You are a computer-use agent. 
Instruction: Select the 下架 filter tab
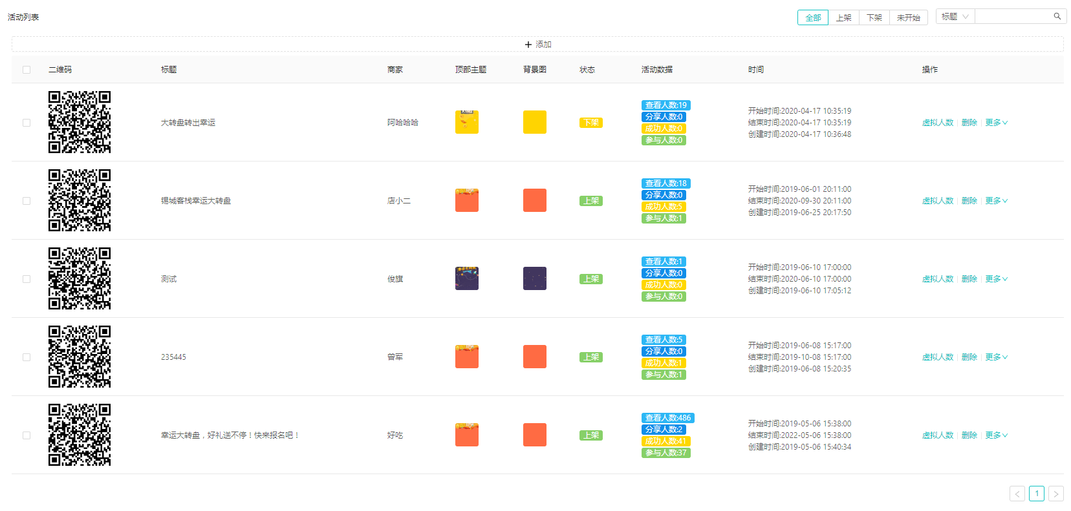(x=874, y=17)
